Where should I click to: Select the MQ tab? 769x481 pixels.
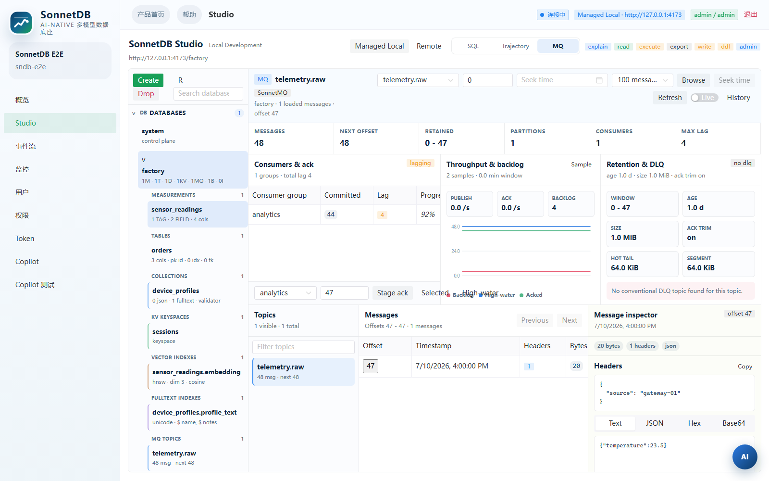[558, 46]
